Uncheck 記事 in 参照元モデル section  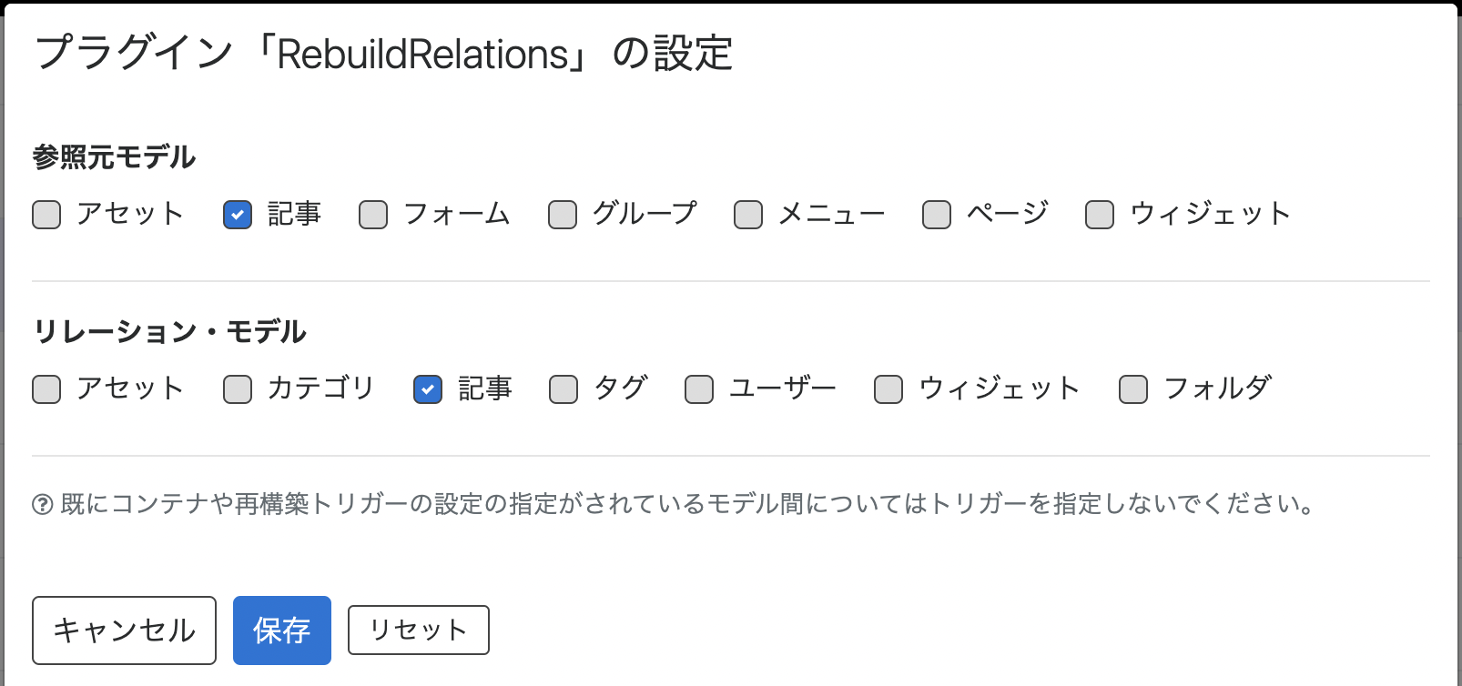pyautogui.click(x=237, y=214)
